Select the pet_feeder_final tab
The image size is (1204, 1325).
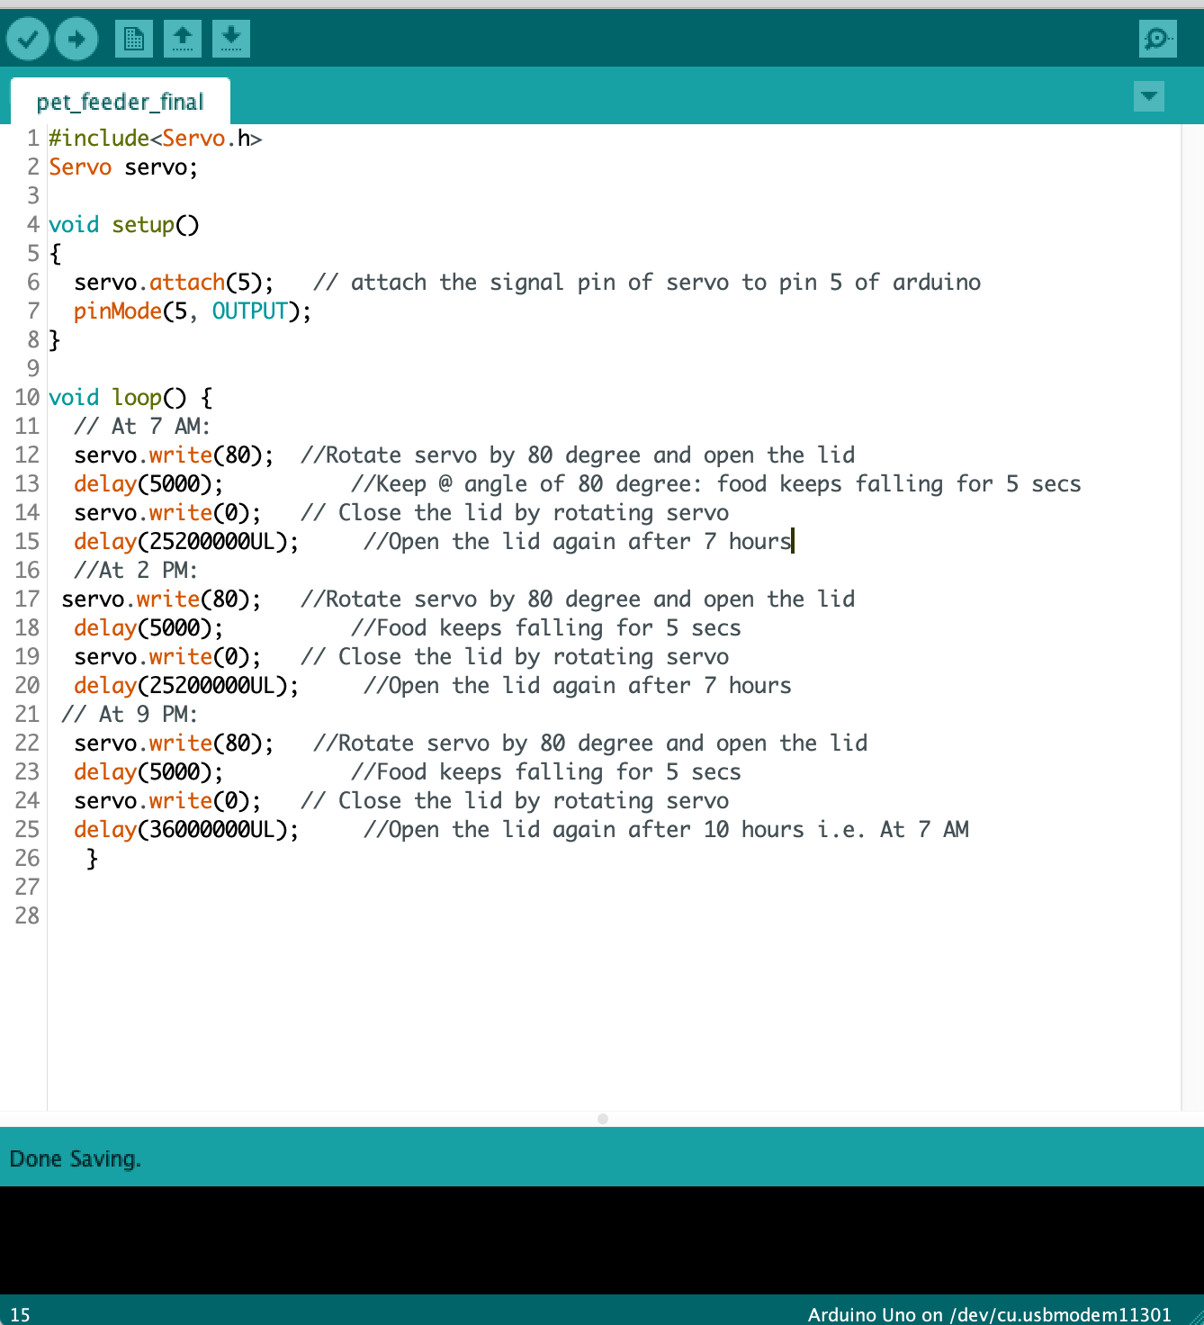coord(121,102)
